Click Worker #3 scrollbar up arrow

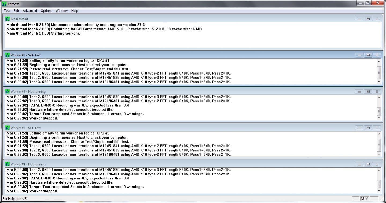point(379,134)
